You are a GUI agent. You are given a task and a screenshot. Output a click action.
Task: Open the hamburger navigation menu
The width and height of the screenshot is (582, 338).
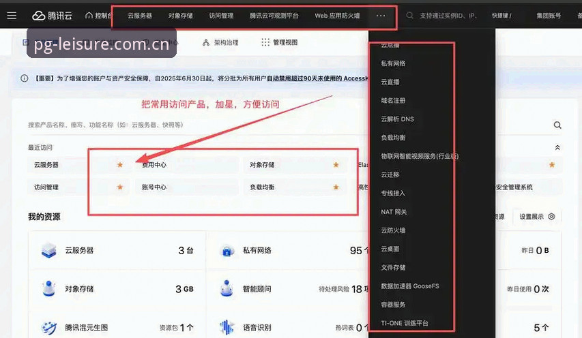(x=12, y=16)
